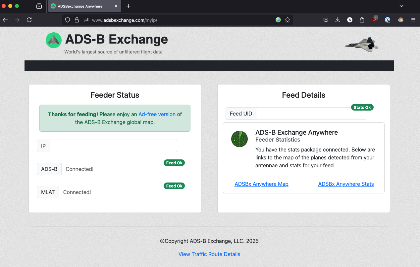The image size is (420, 267).
Task: Click the tracking protection shield
Action: coord(68,20)
